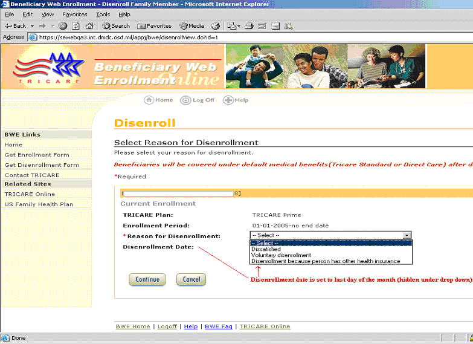Click the 'TRICARE Prime' plan value

coord(277,215)
